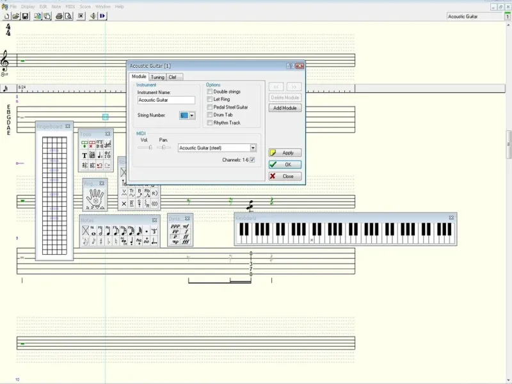
Task: Click the vertical scrollbar on the right edge
Action: (508, 144)
